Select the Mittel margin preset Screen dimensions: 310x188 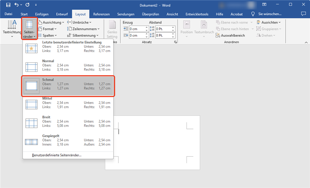(x=68, y=105)
